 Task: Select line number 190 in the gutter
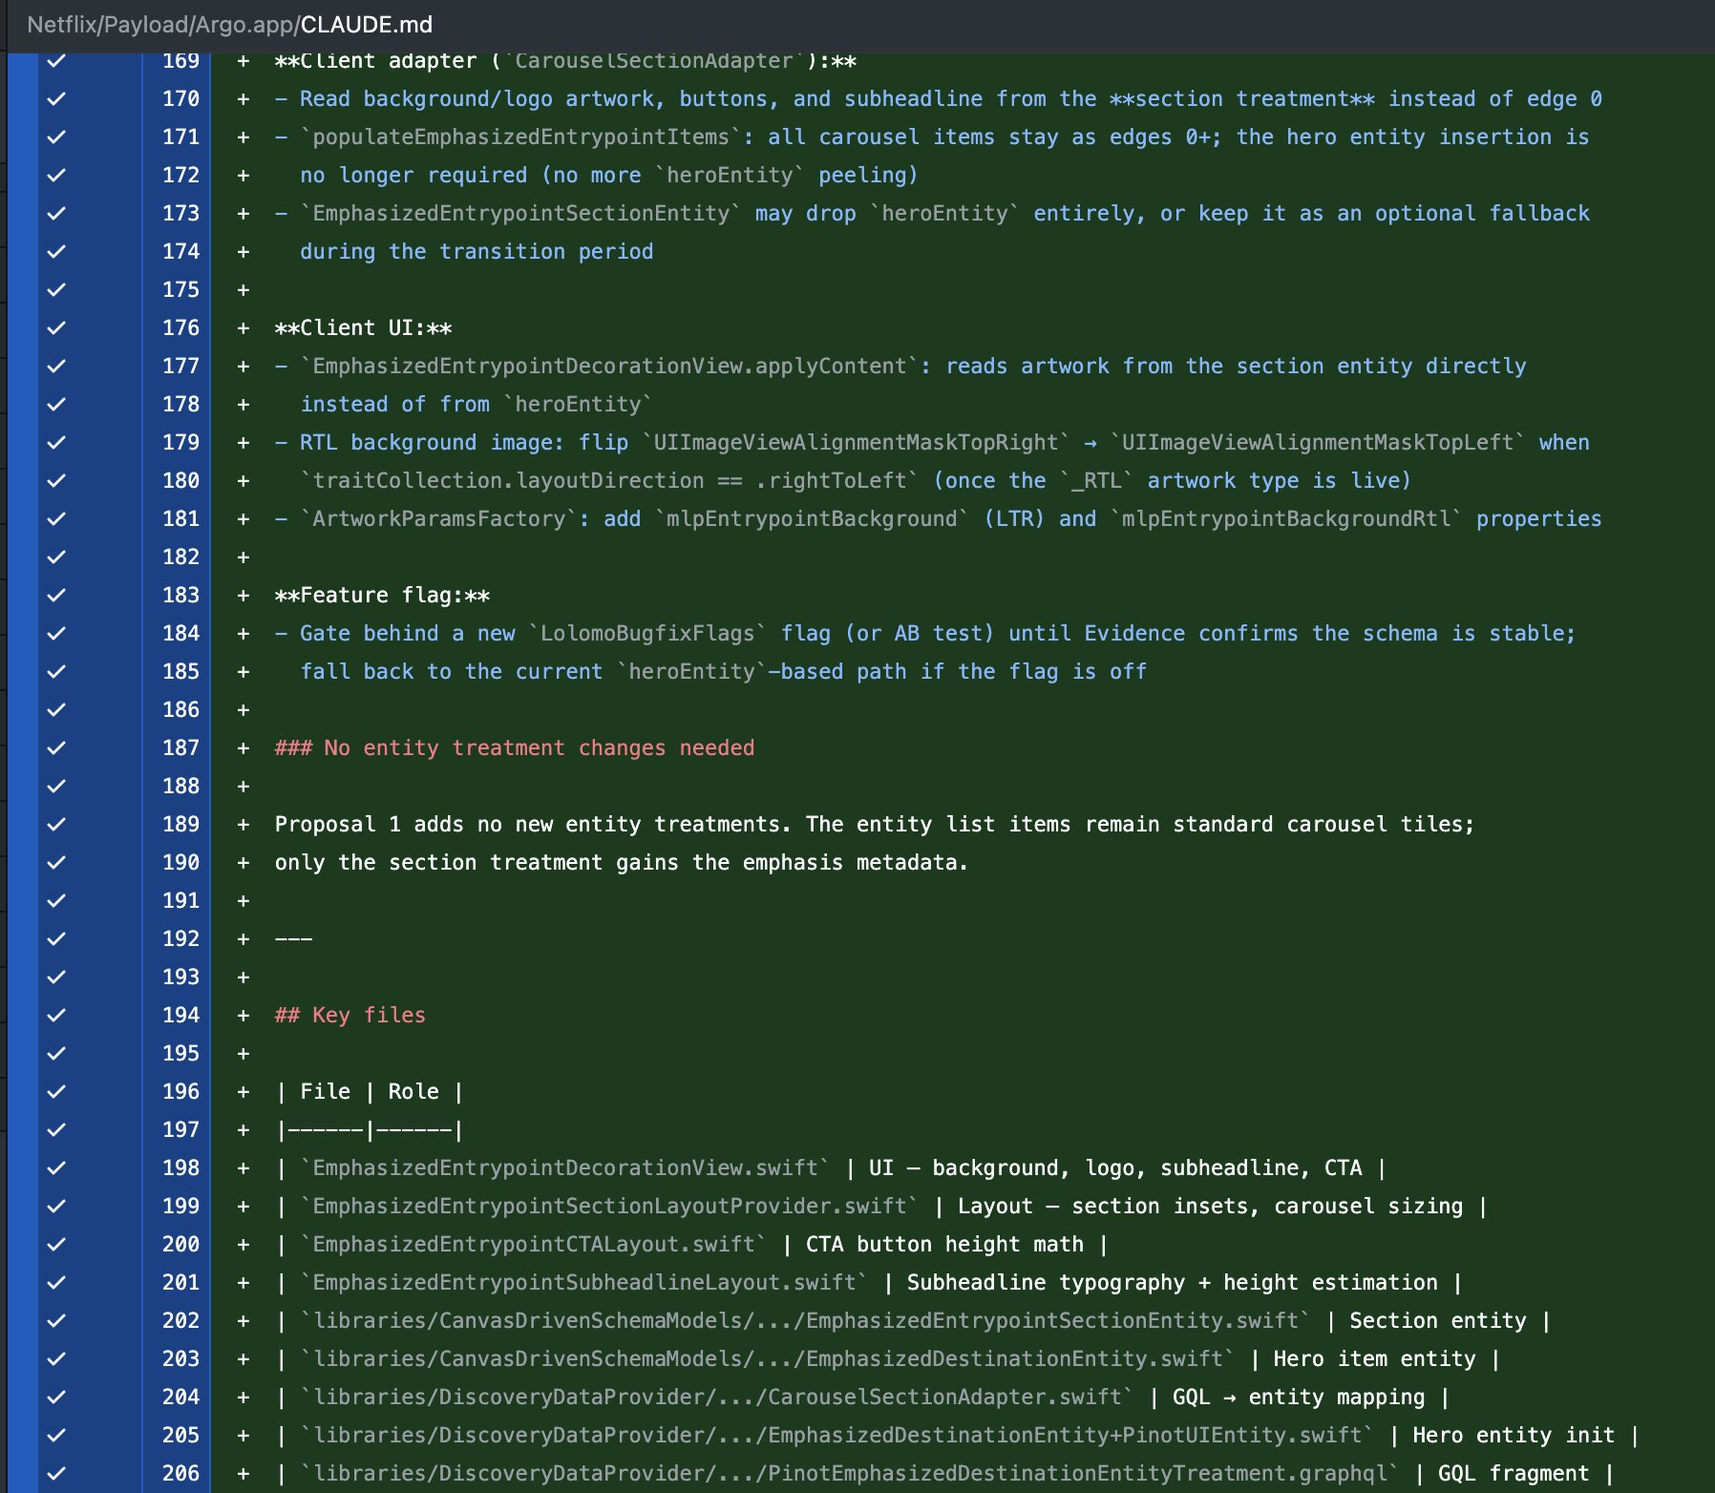click(180, 862)
